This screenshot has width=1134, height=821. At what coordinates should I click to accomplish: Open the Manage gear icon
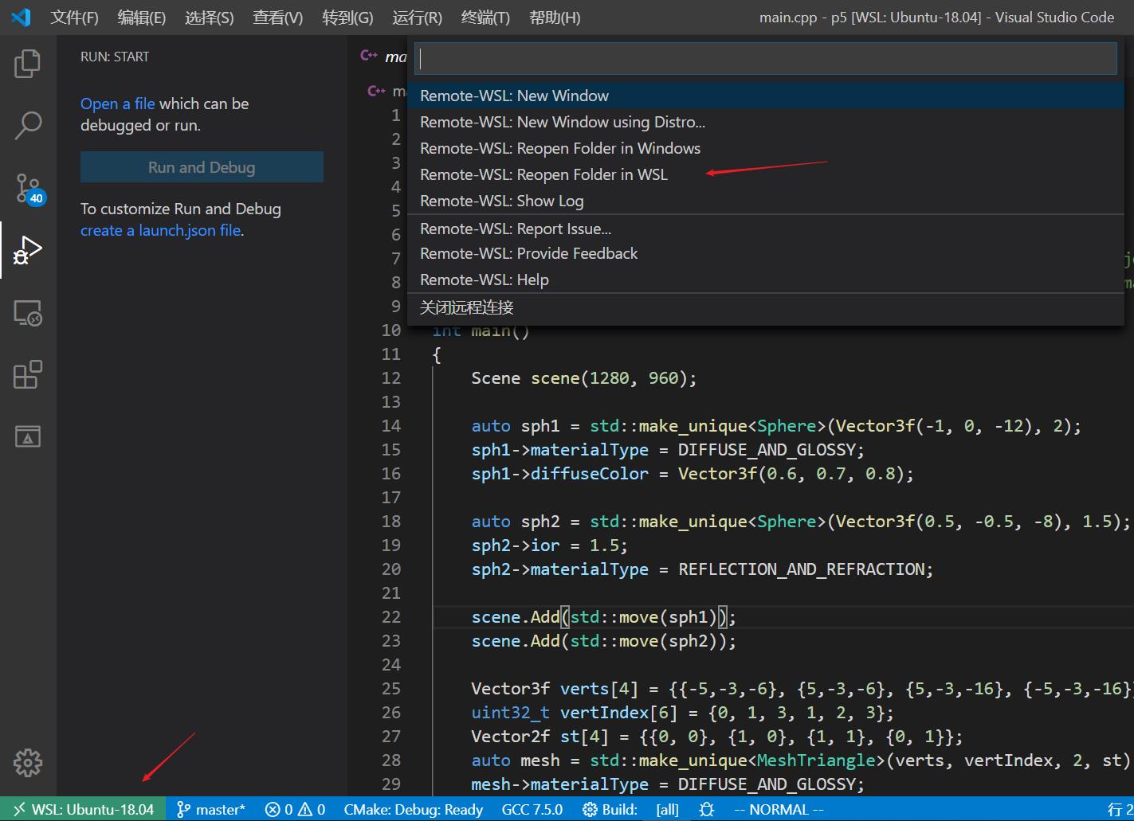28,762
